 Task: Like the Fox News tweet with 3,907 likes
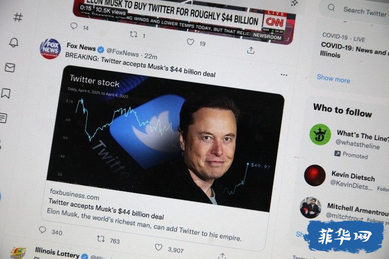coord(159,247)
